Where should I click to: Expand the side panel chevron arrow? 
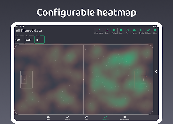pyautogui.click(x=156, y=72)
